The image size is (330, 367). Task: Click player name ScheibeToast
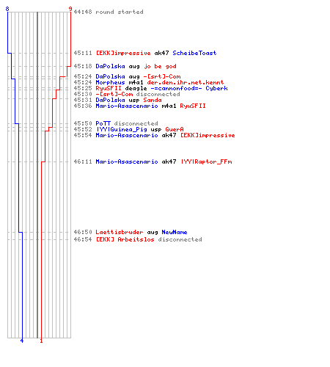194,53
